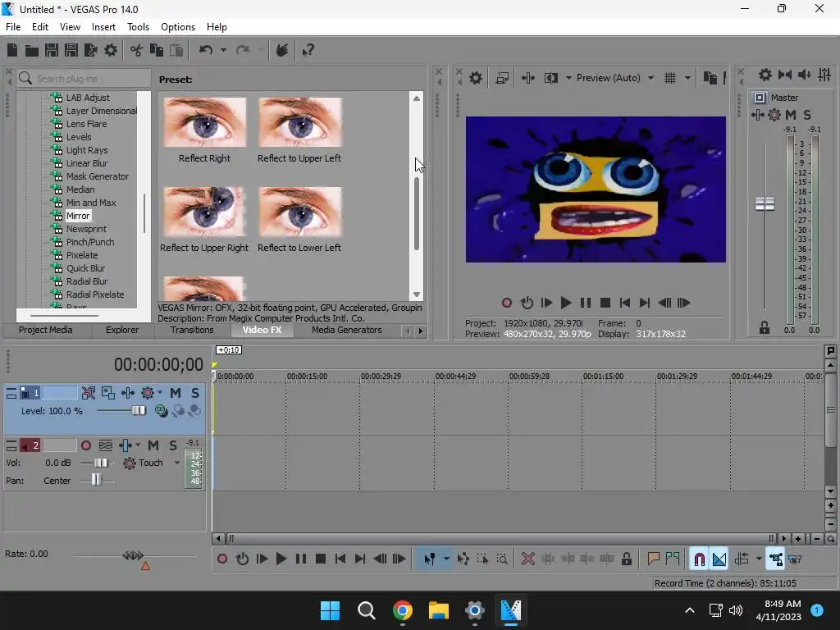Switch to Transitions tab
Screen dimensions: 840x630
pos(192,330)
